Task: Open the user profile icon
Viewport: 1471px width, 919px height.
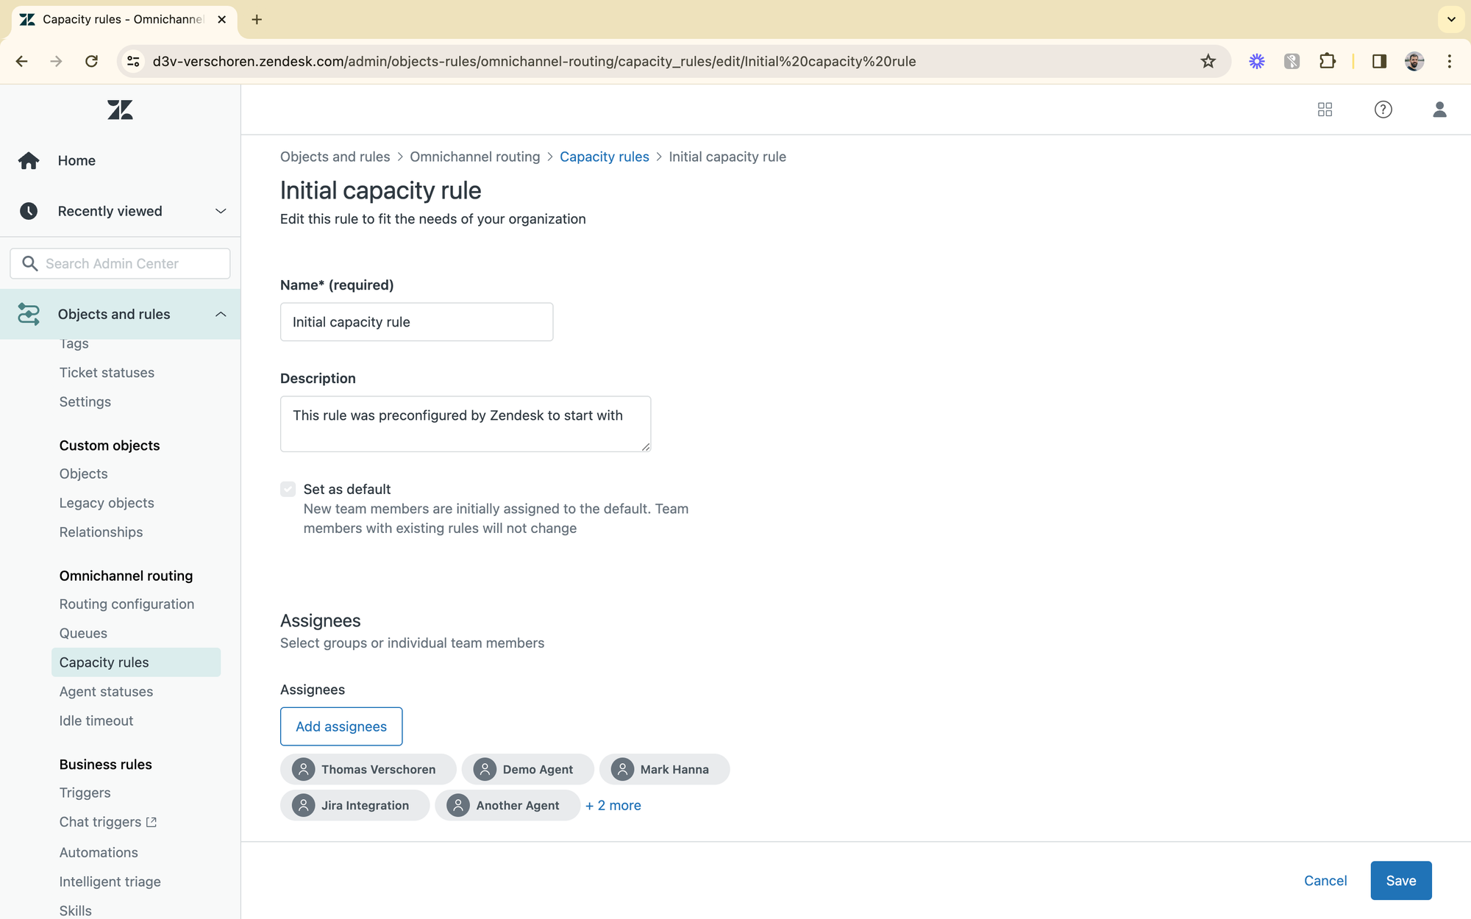Action: point(1439,110)
